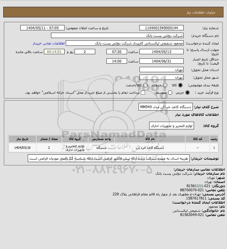
Task: Open the اطلاعات تماس خریدار link
Action: click(x=49, y=43)
